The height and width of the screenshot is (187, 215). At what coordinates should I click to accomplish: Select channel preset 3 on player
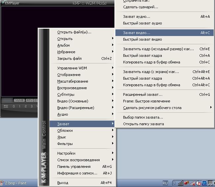(x=31, y=106)
